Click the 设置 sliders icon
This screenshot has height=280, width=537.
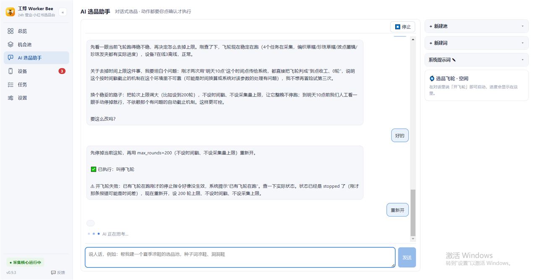tap(10, 98)
